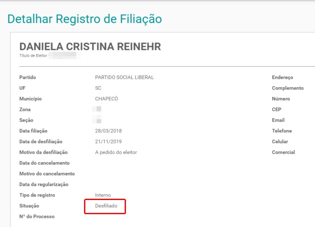The height and width of the screenshot is (230, 315).
Task: Click the CEP field label
Action: coord(277,110)
